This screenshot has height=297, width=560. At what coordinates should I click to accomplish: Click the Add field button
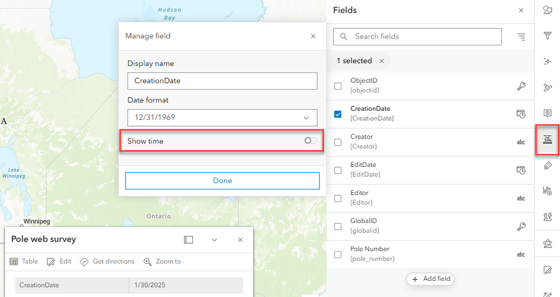(430, 279)
